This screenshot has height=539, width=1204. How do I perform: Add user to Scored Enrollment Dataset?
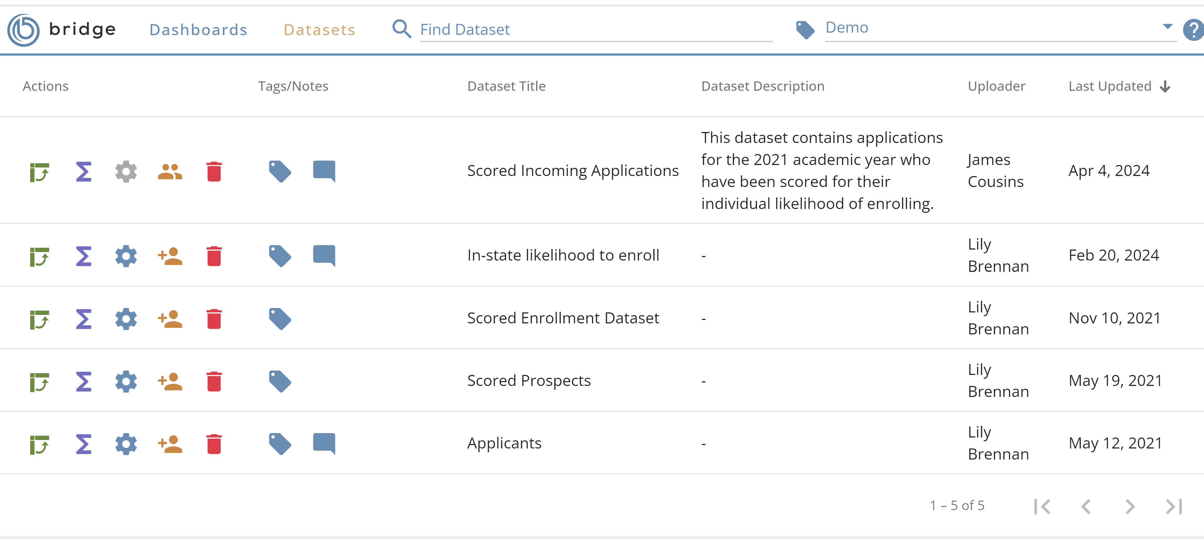click(x=170, y=319)
